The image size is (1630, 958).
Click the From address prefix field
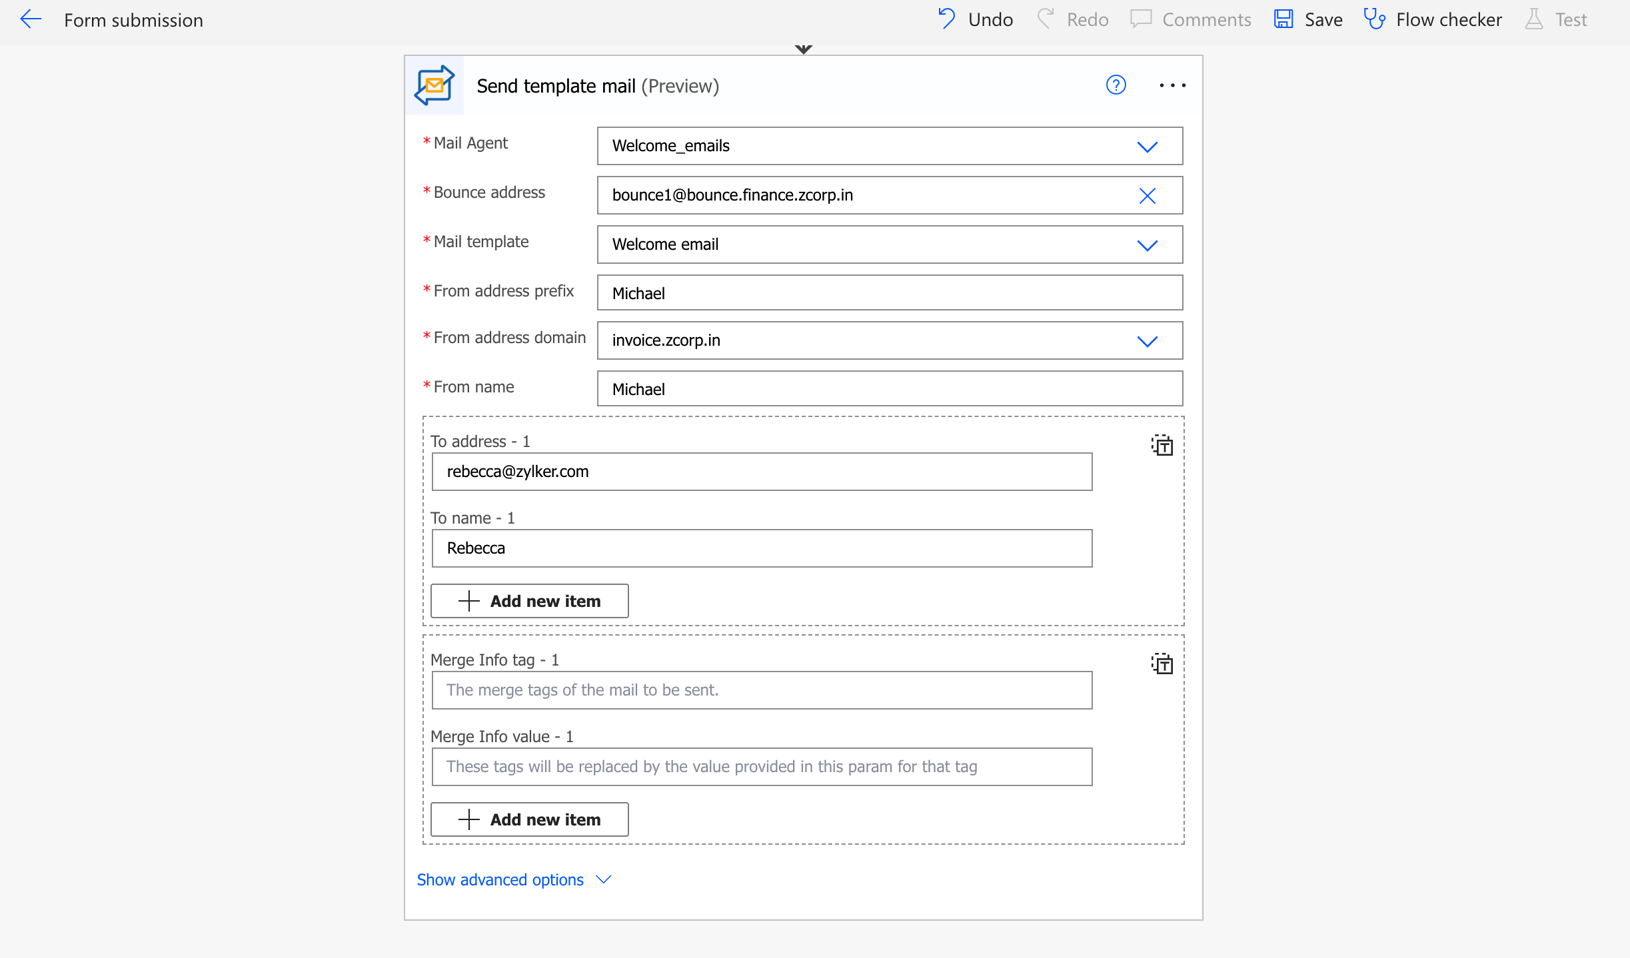point(889,293)
